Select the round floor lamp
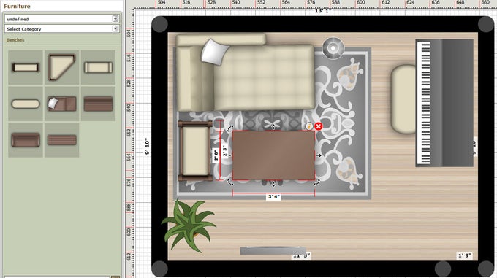 click(x=333, y=48)
